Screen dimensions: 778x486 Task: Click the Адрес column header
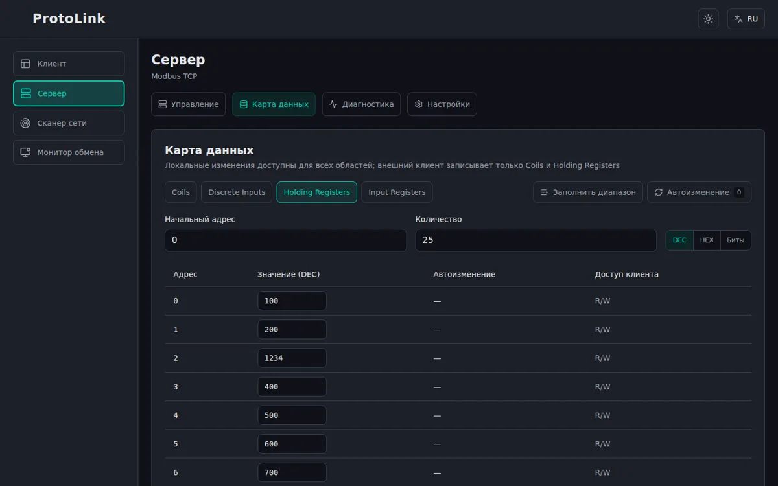[185, 274]
